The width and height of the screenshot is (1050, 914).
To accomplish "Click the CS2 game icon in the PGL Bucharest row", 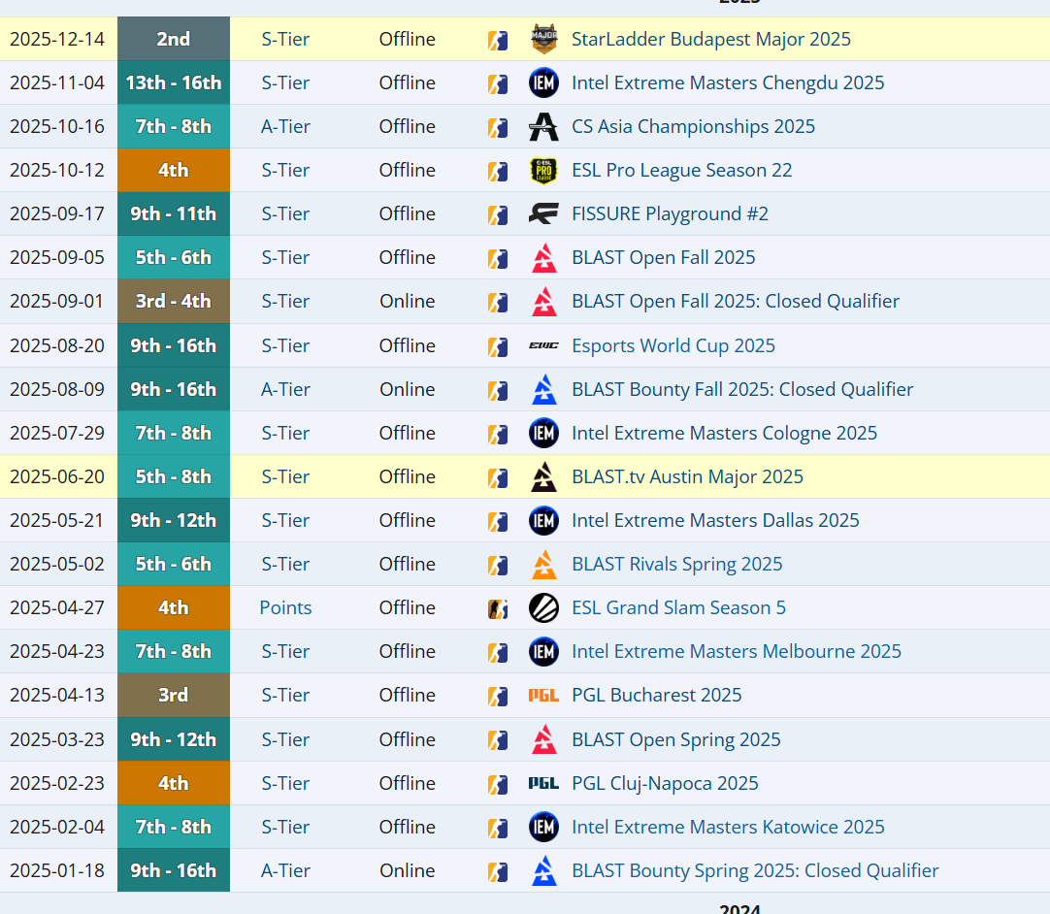I will pos(498,697).
